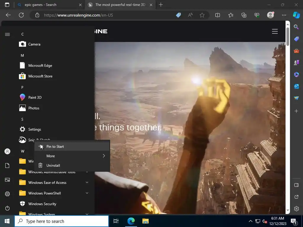Image resolution: width=303 pixels, height=227 pixels.
Task: Select Pin to Start
Action: click(x=72, y=147)
